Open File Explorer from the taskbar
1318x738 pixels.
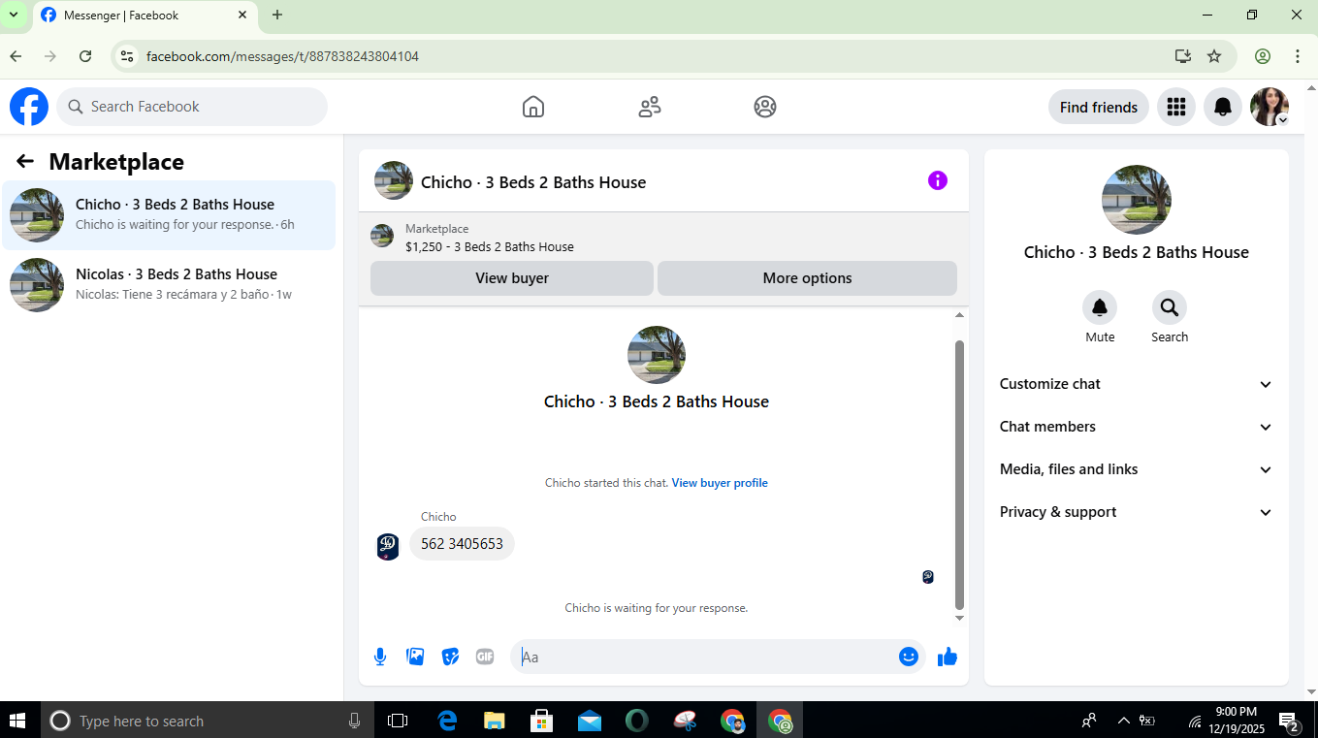coord(495,721)
